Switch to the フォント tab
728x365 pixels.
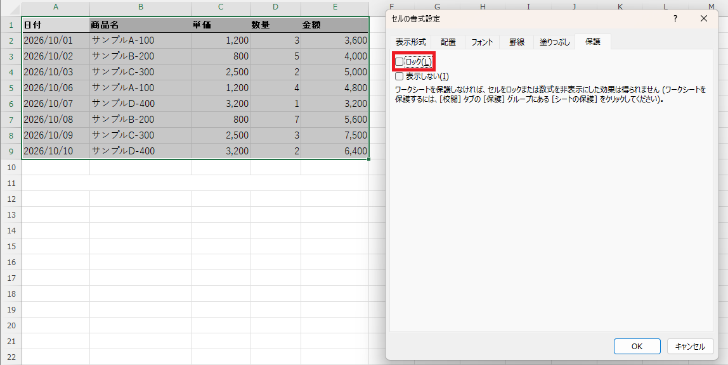tap(482, 42)
